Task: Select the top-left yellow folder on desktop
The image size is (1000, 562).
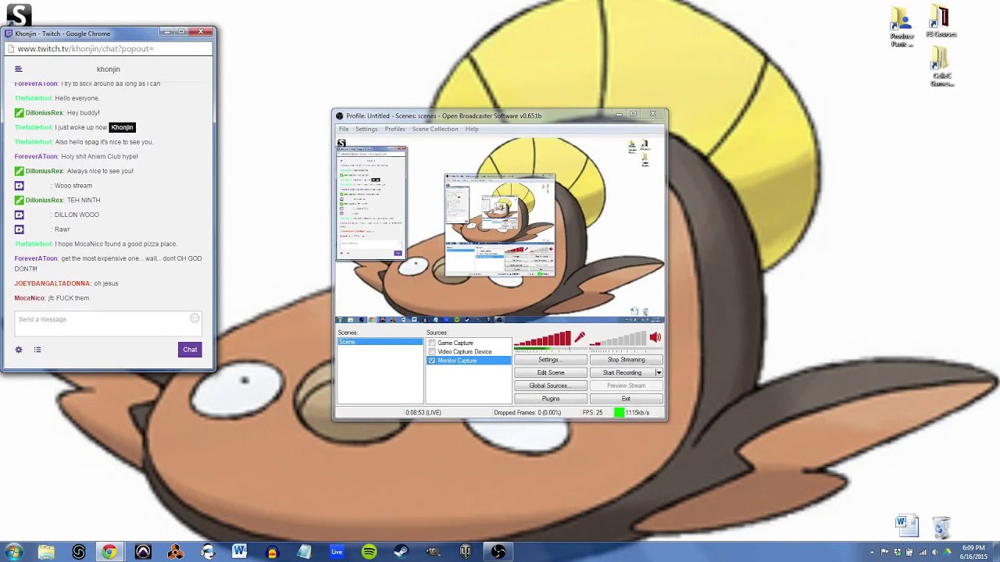Action: [902, 27]
